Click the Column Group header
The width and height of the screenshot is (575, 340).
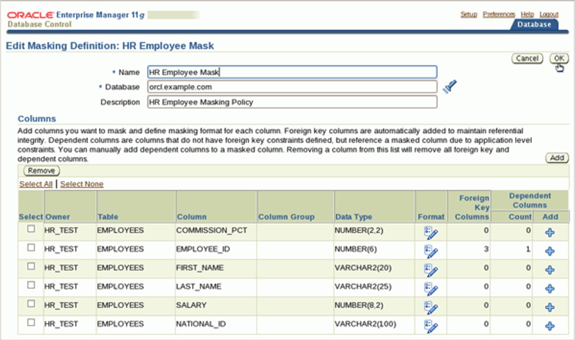[286, 217]
